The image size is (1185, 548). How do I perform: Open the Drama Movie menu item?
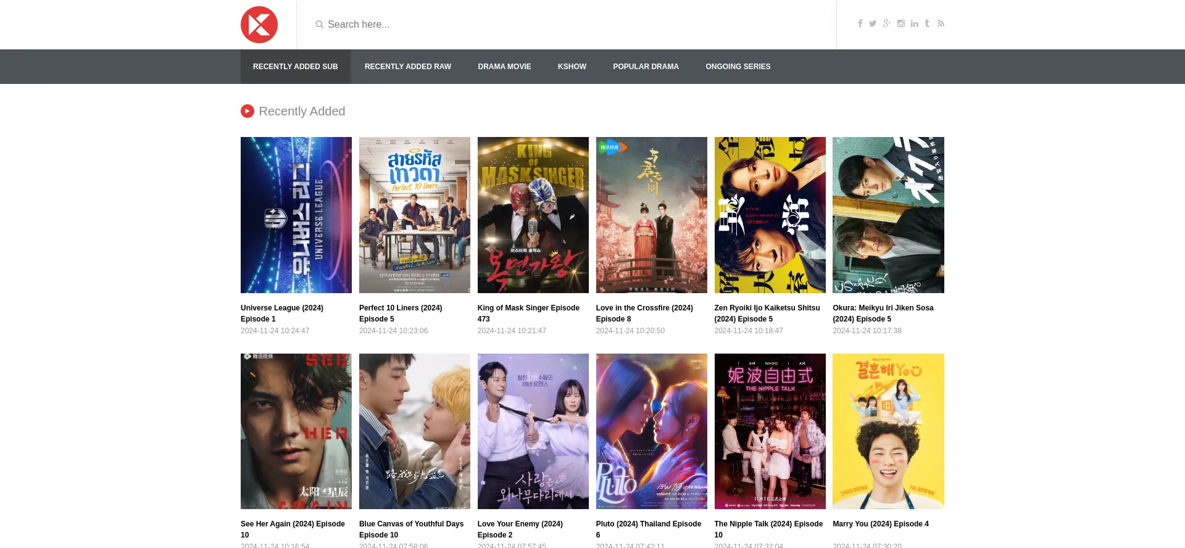pos(504,67)
